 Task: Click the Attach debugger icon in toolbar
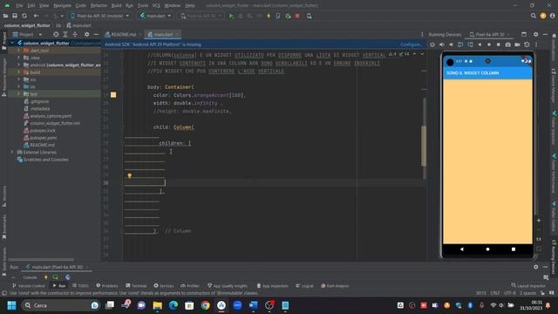click(x=288, y=16)
